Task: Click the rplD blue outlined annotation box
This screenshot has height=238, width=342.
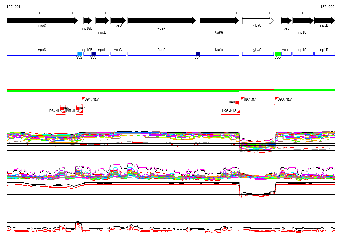Action: click(x=325, y=54)
